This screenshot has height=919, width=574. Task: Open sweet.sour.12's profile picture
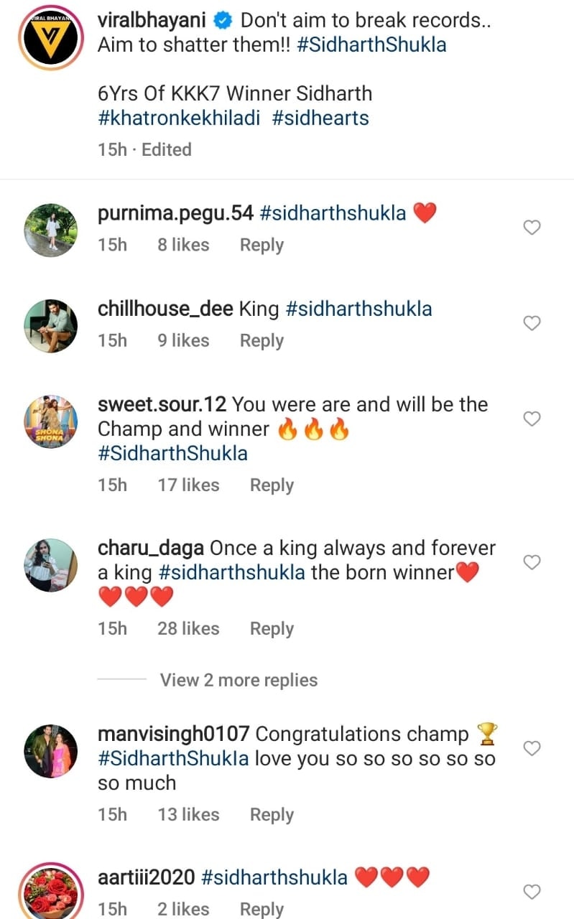point(50,421)
